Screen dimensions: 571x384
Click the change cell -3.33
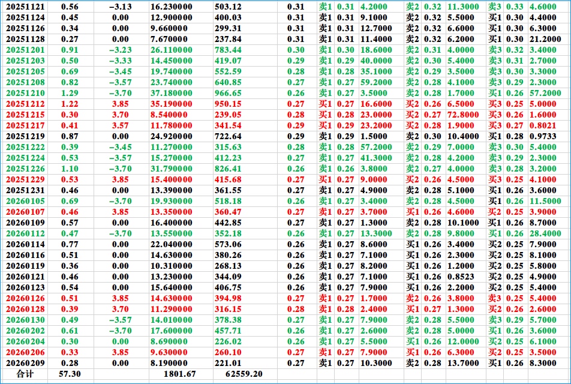(x=121, y=61)
